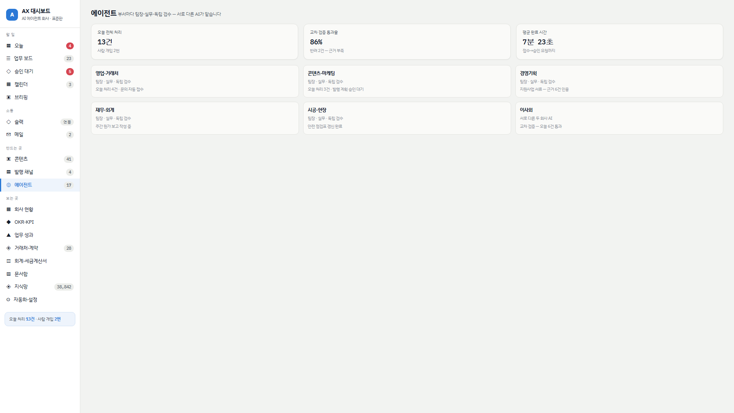Click the 콘텐츠 sidebar icon
This screenshot has width=734, height=413.
(8, 159)
